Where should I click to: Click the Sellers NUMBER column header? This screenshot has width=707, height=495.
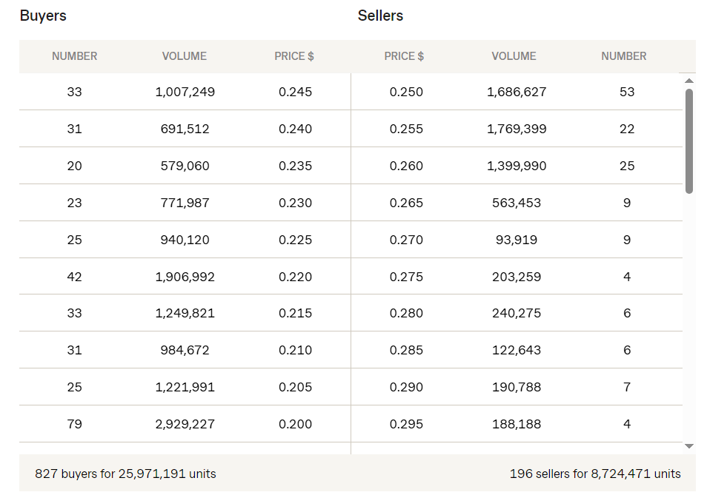coord(624,56)
